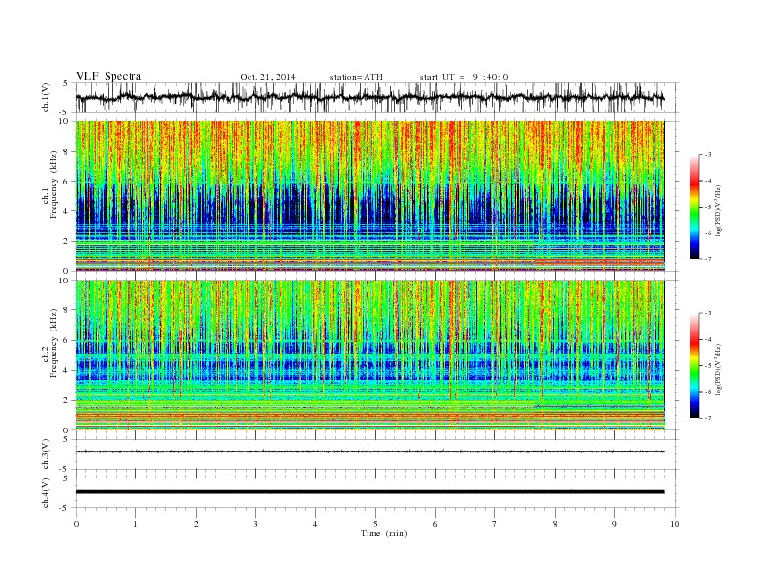This screenshot has height=588, width=760.
Task: Click the ch.1 voltage waveform trace
Action: (x=369, y=97)
